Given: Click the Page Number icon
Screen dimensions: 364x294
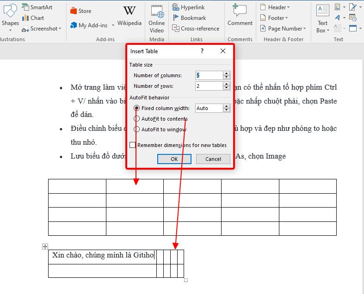Looking at the screenshot, I should pyautogui.click(x=263, y=29).
